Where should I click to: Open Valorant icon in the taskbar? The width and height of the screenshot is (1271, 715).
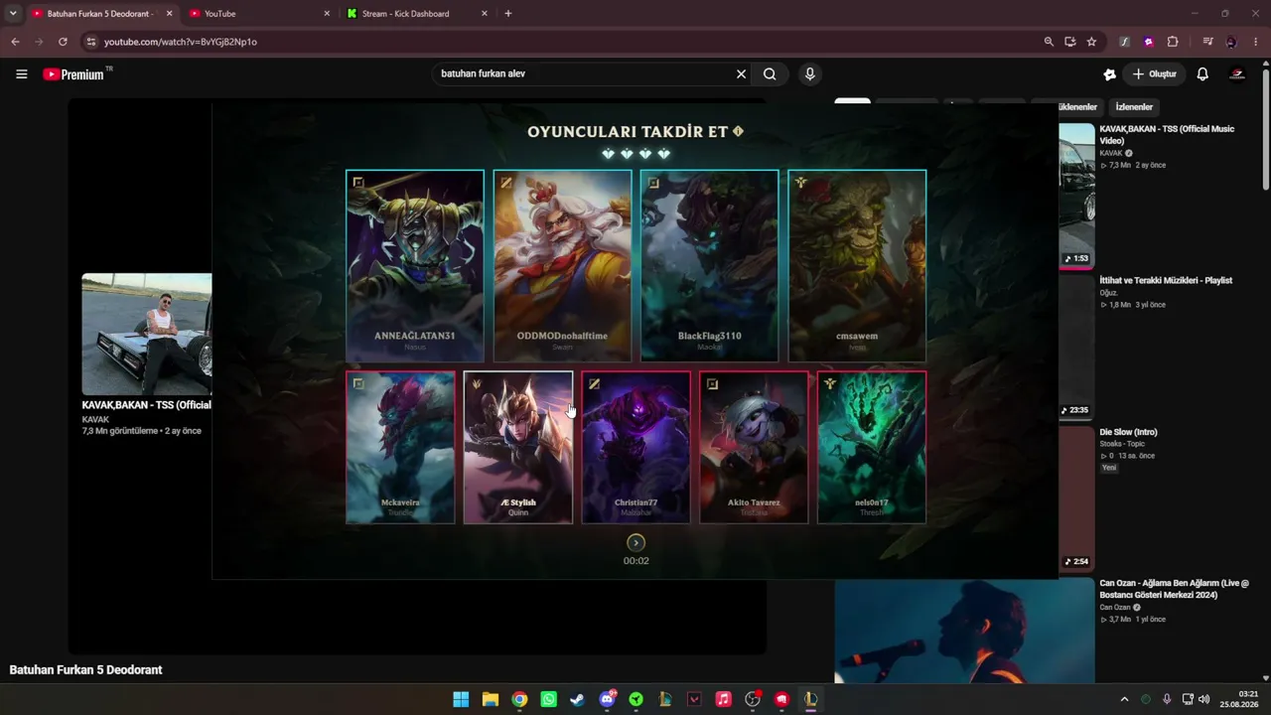694,699
